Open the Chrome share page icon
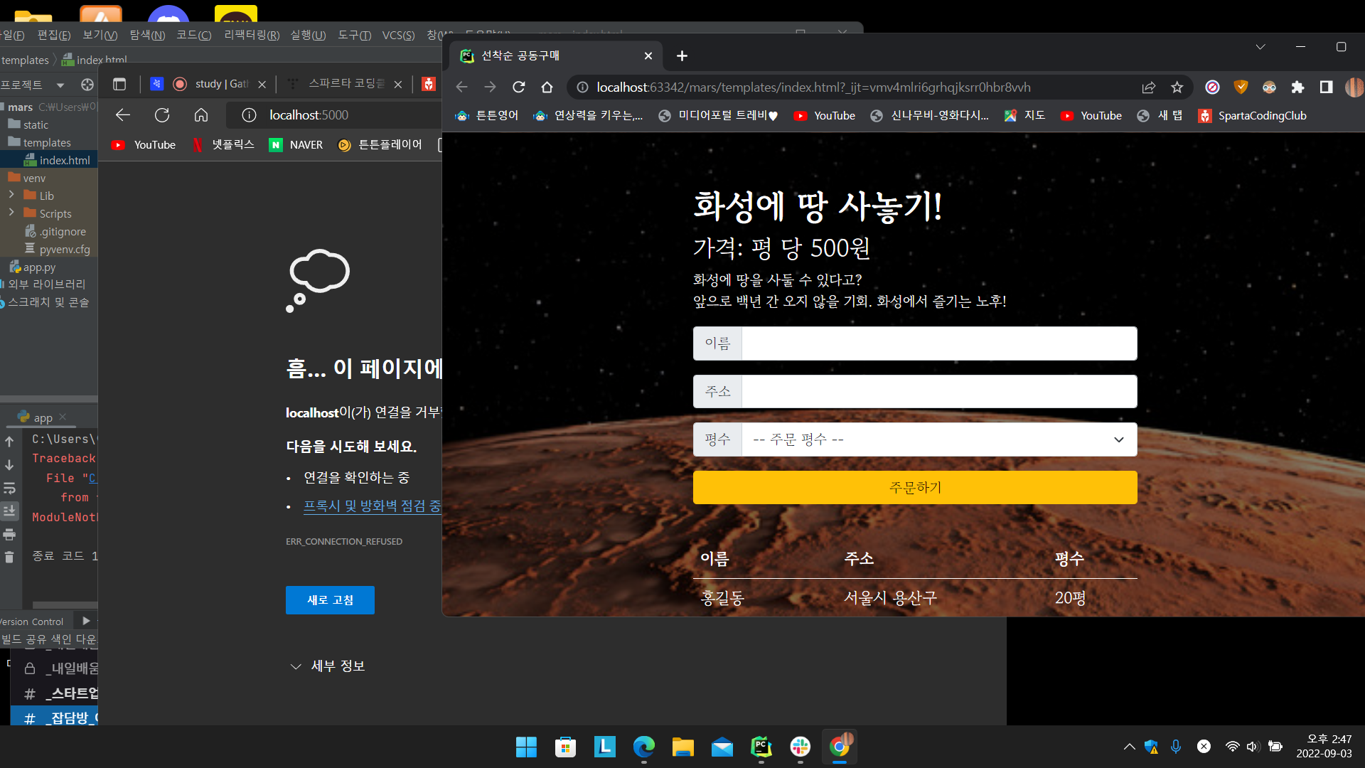Viewport: 1365px width, 768px height. tap(1148, 87)
